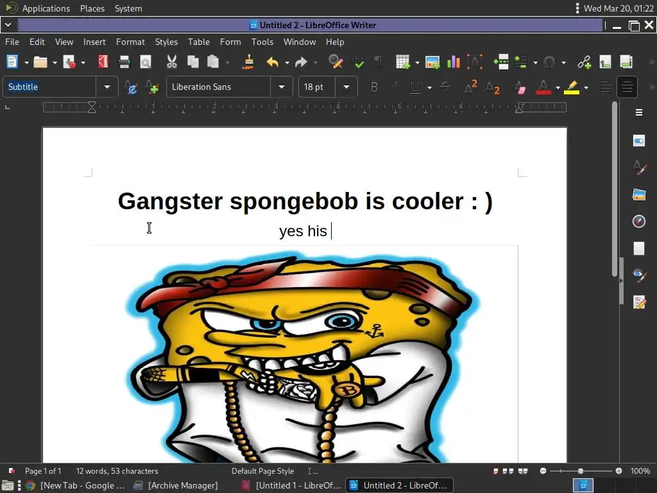Viewport: 657px width, 493px height.
Task: Open underline style dropdown arrow
Action: click(429, 87)
